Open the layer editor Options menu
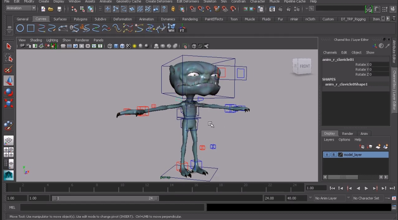The height and width of the screenshot is (220, 398). (x=344, y=140)
